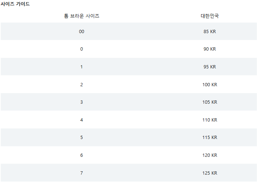Viewport: 258px width, 183px height.
Task: Click the size 6 cell
Action: tap(82, 155)
